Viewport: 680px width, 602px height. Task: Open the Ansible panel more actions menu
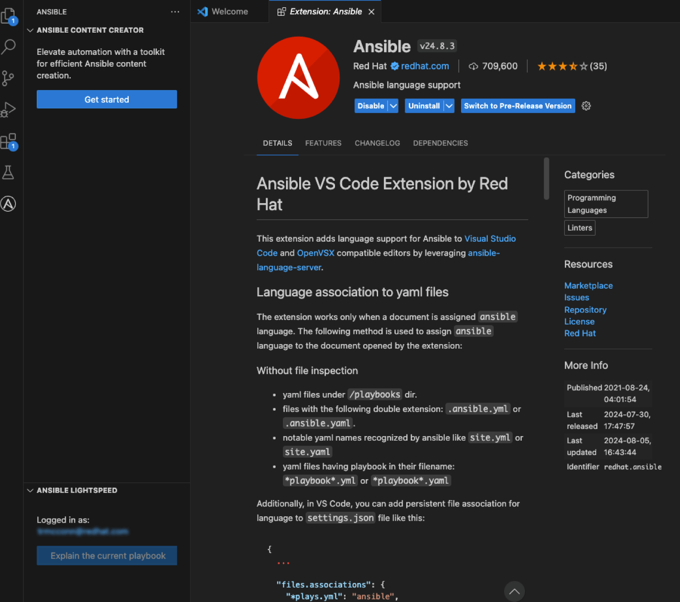tap(175, 12)
